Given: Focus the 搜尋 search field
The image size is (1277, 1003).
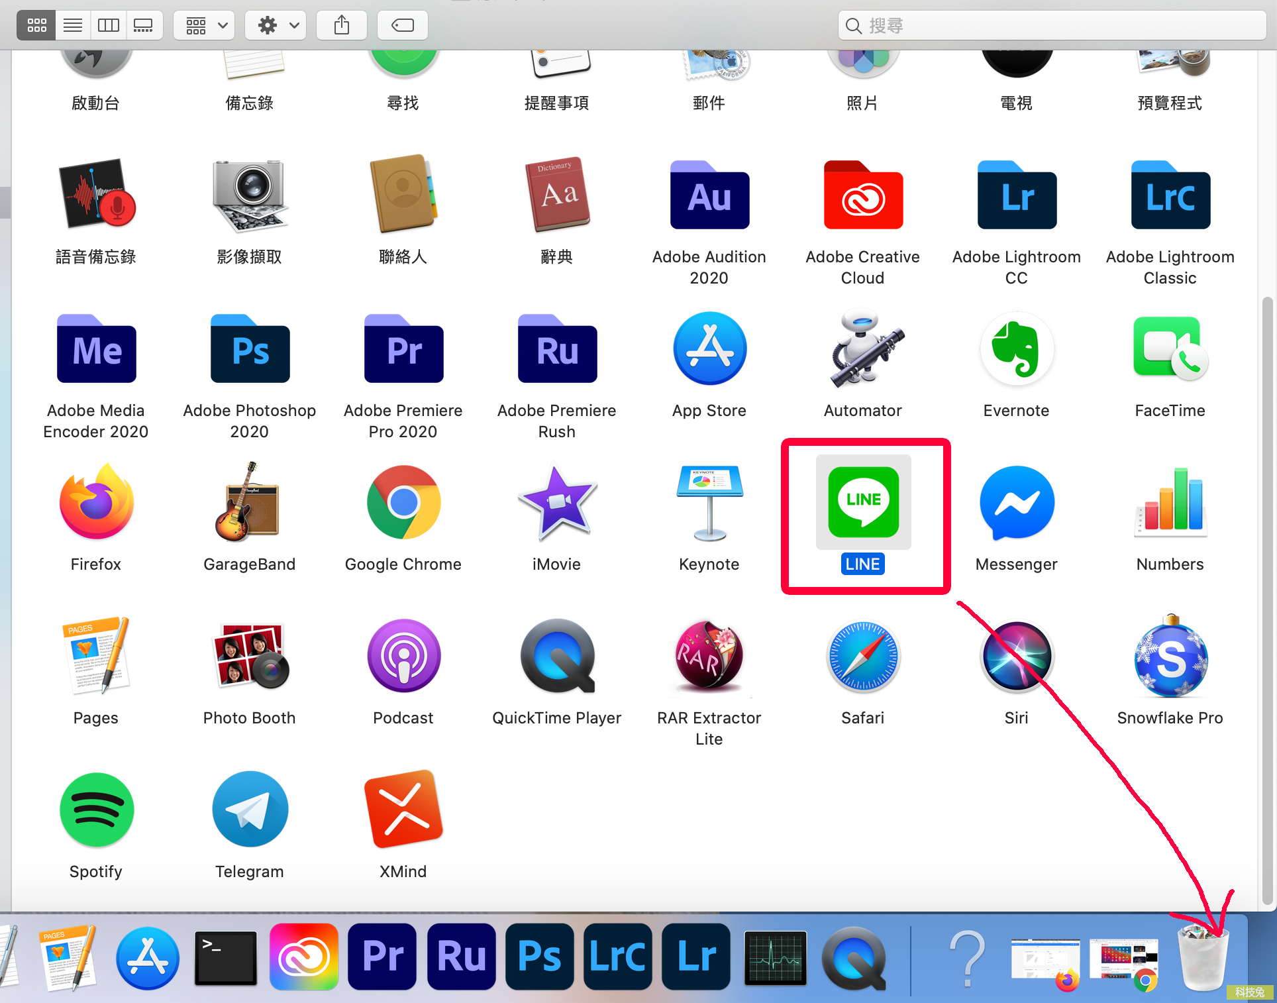Looking at the screenshot, I should [x=1052, y=25].
